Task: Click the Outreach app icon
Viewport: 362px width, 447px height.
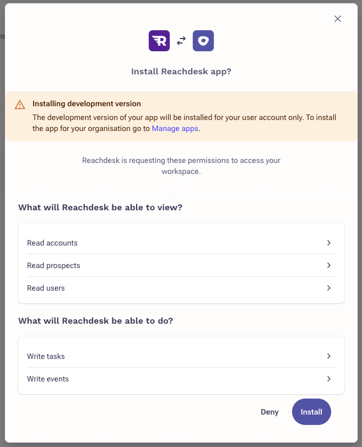Action: pyautogui.click(x=203, y=40)
